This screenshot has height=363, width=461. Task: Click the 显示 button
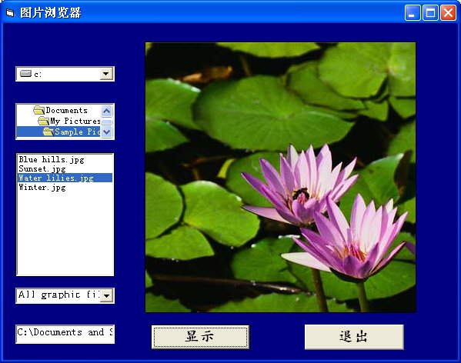200,337
